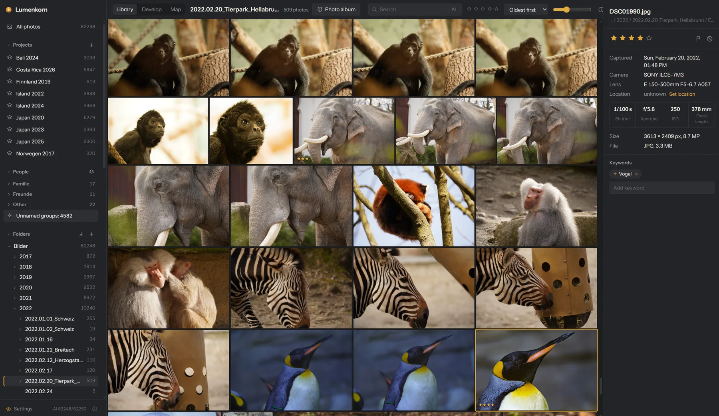The image size is (719, 416).
Task: Switch to the Library tab
Action: pyautogui.click(x=125, y=10)
